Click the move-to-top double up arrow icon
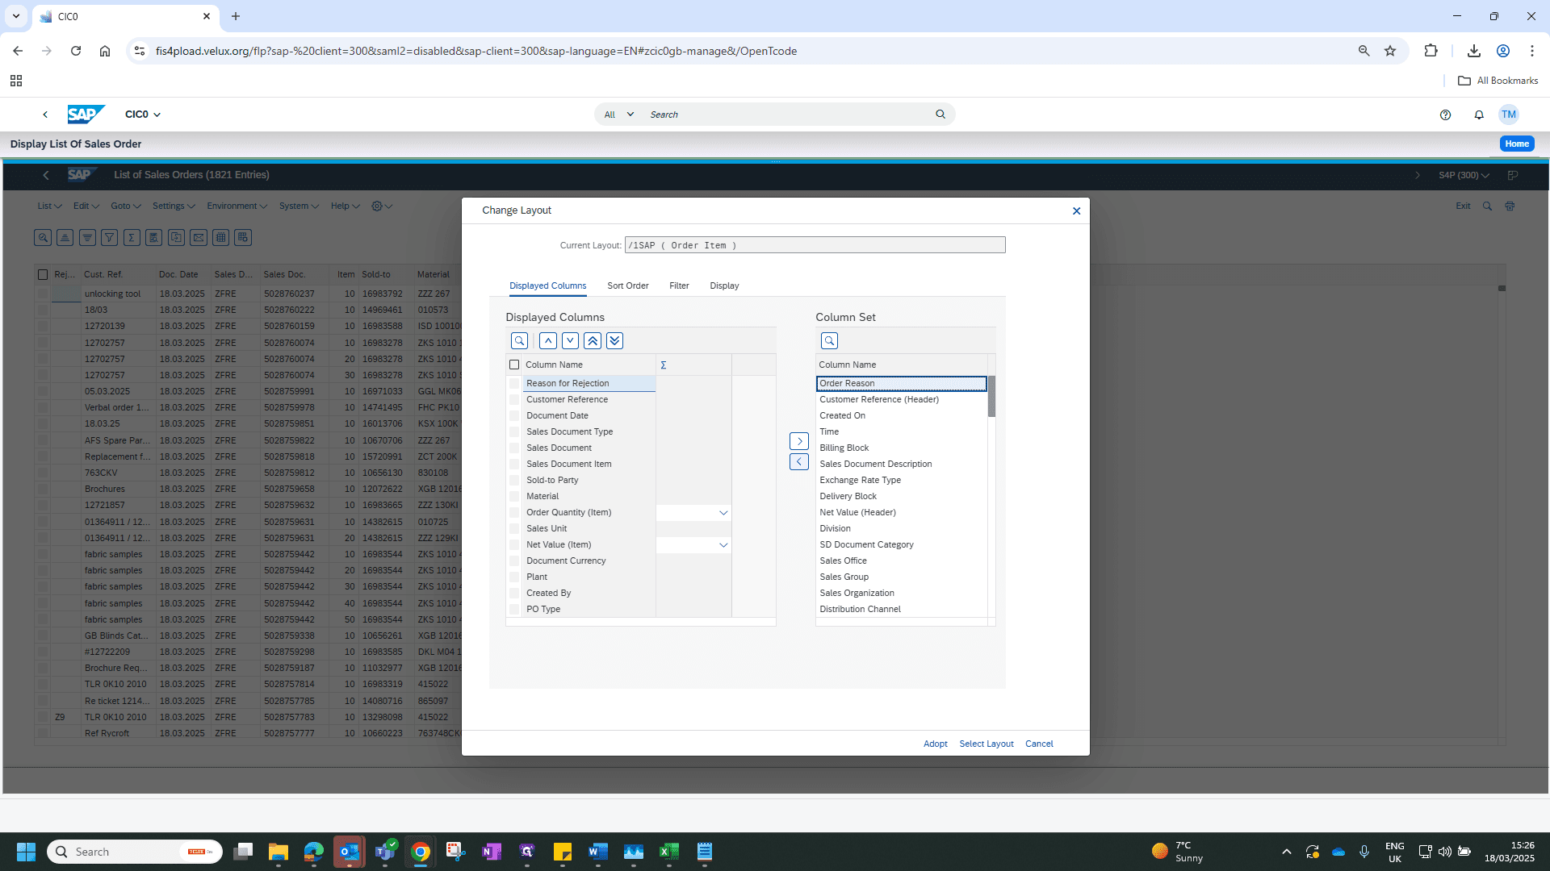 (593, 340)
